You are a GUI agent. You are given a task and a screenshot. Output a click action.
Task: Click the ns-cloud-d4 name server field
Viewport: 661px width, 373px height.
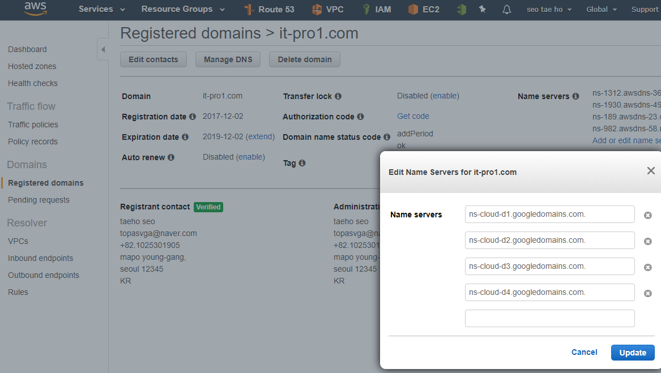[x=550, y=293]
